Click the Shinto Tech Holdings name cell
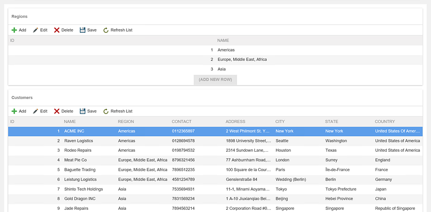431x212 pixels. (84, 189)
